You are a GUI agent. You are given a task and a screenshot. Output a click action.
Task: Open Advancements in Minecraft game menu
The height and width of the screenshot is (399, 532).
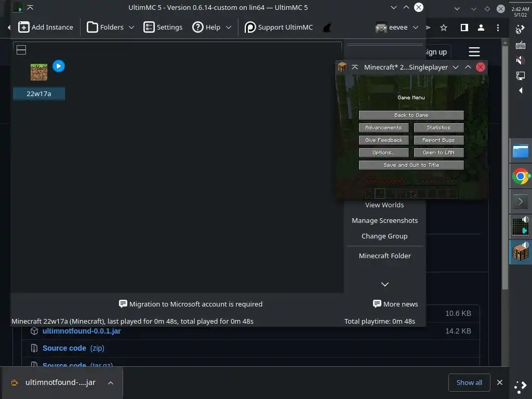tap(384, 128)
